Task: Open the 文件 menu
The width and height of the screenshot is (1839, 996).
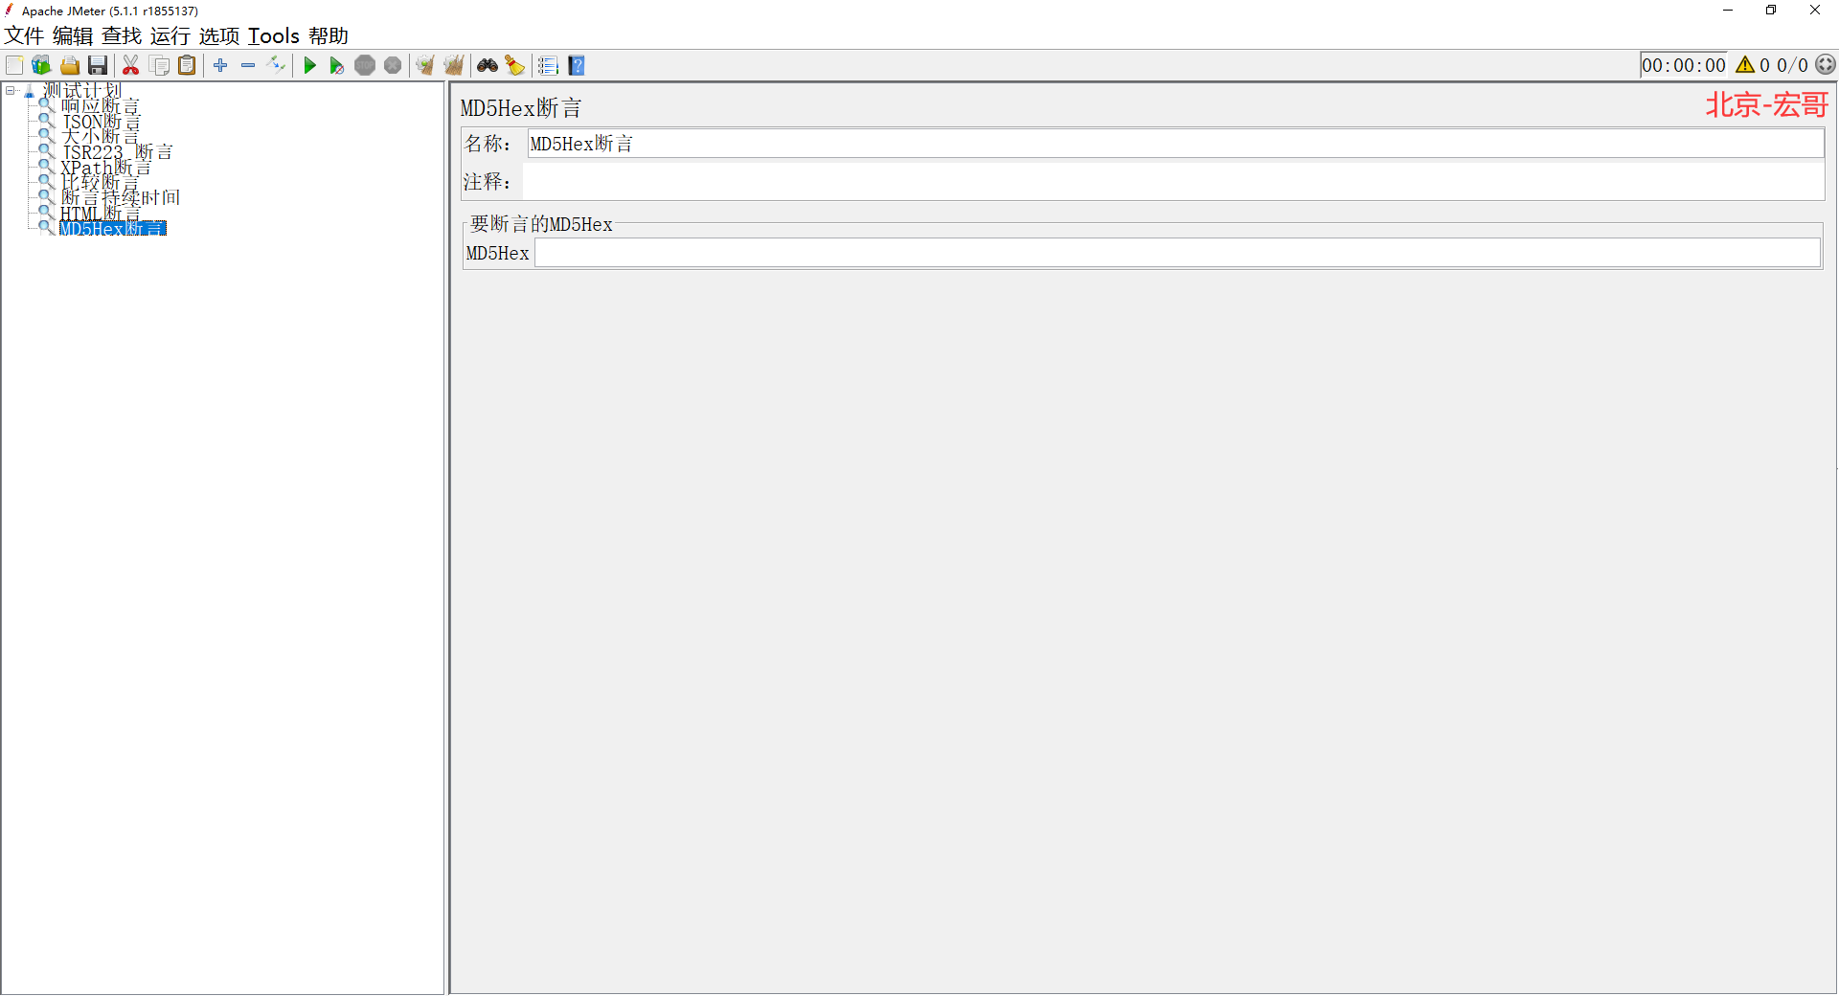Action: (x=24, y=36)
